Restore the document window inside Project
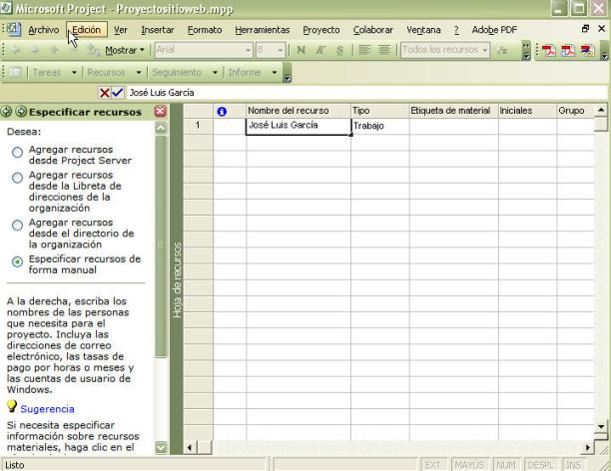 (x=585, y=28)
